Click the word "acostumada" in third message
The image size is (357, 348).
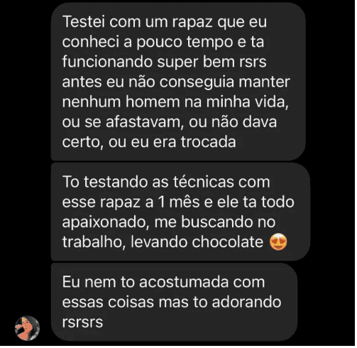coord(185,283)
